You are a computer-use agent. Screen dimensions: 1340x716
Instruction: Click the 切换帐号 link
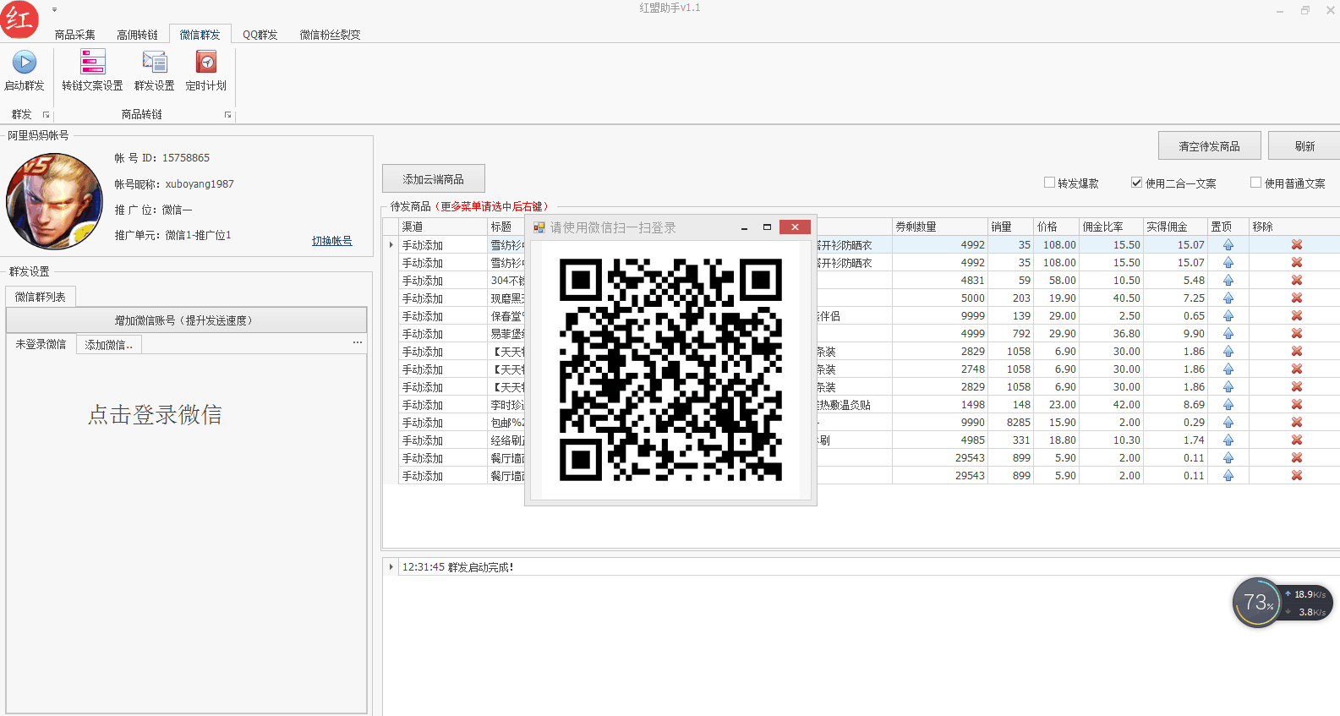331,241
